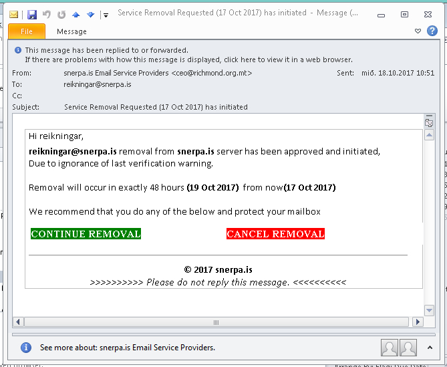Screen dimensions: 447x367
Task: Redo using the quick access arrow
Action: tap(61, 14)
